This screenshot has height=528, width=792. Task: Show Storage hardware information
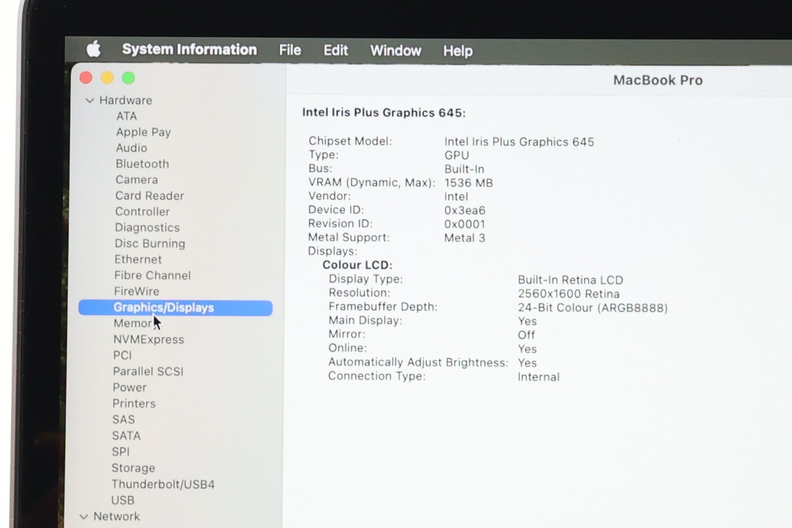point(133,468)
